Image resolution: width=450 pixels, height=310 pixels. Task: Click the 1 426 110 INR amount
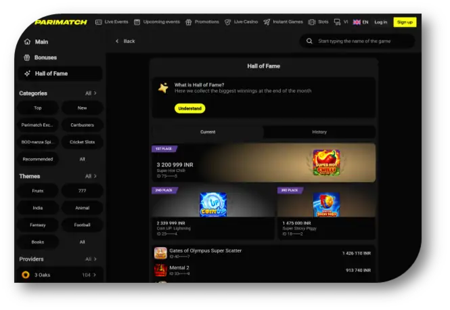tap(357, 253)
